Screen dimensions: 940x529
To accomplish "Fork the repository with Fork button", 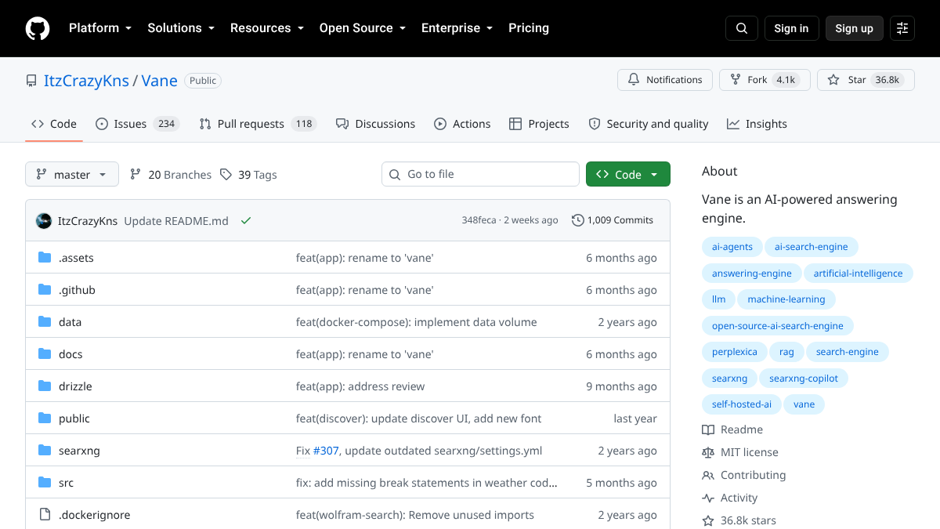I will [x=765, y=80].
